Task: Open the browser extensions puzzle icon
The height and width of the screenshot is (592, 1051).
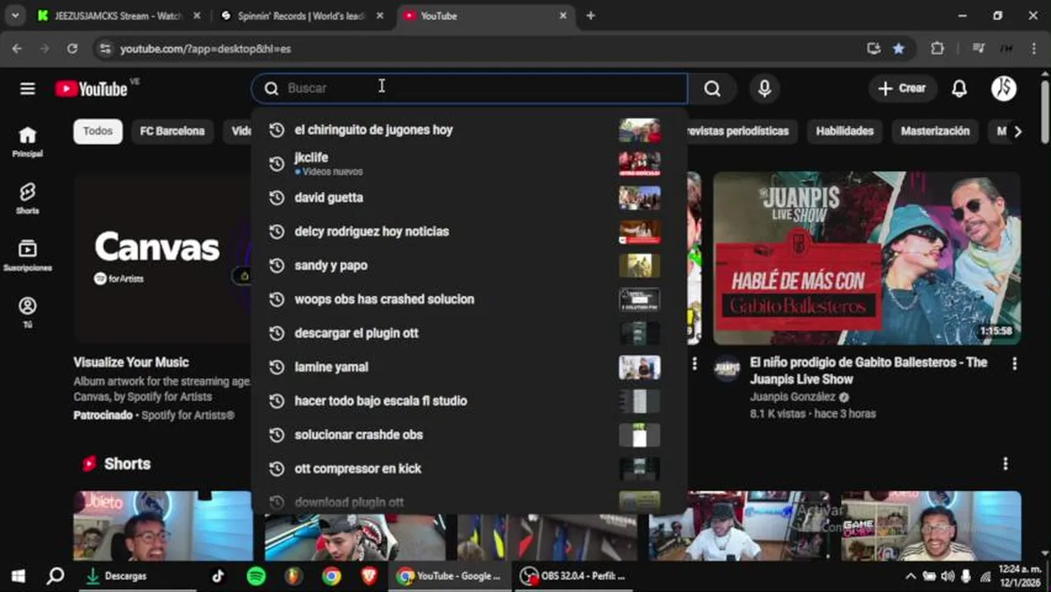Action: 938,49
